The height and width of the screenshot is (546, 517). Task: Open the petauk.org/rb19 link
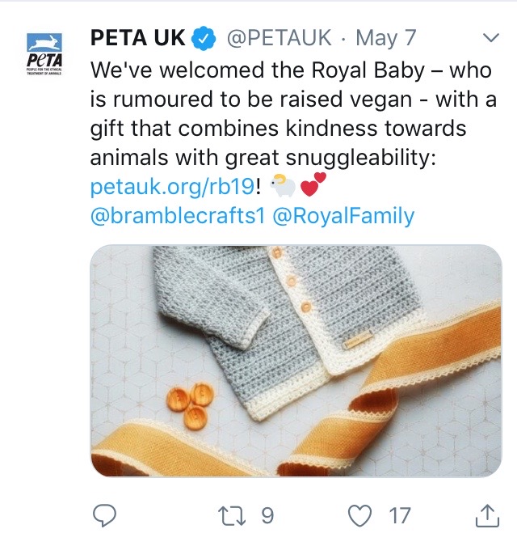point(172,186)
